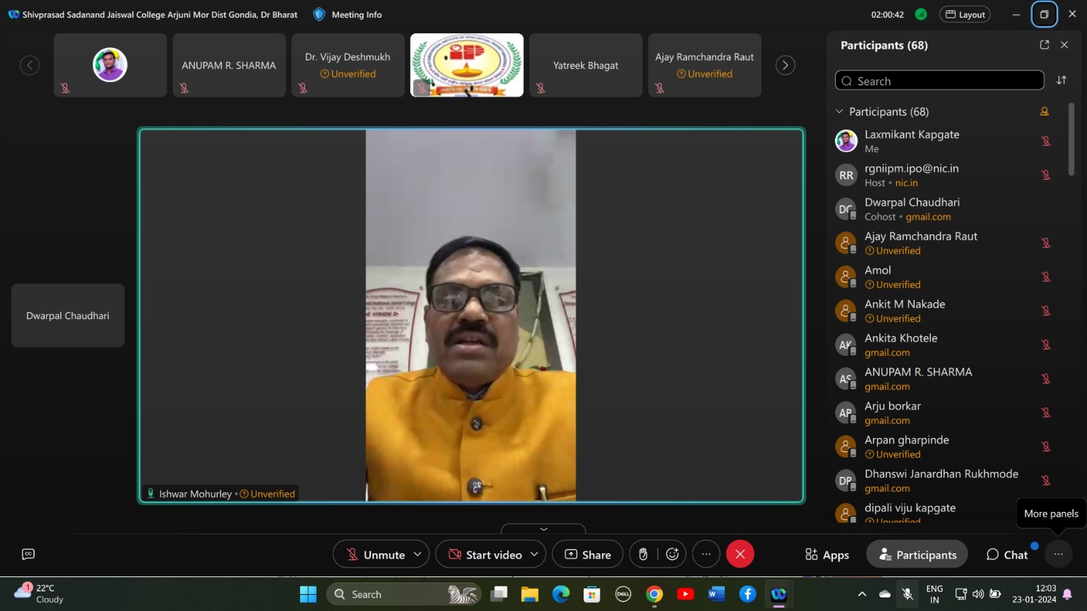Open the emoji reactions icon
The height and width of the screenshot is (611, 1087).
tap(673, 555)
